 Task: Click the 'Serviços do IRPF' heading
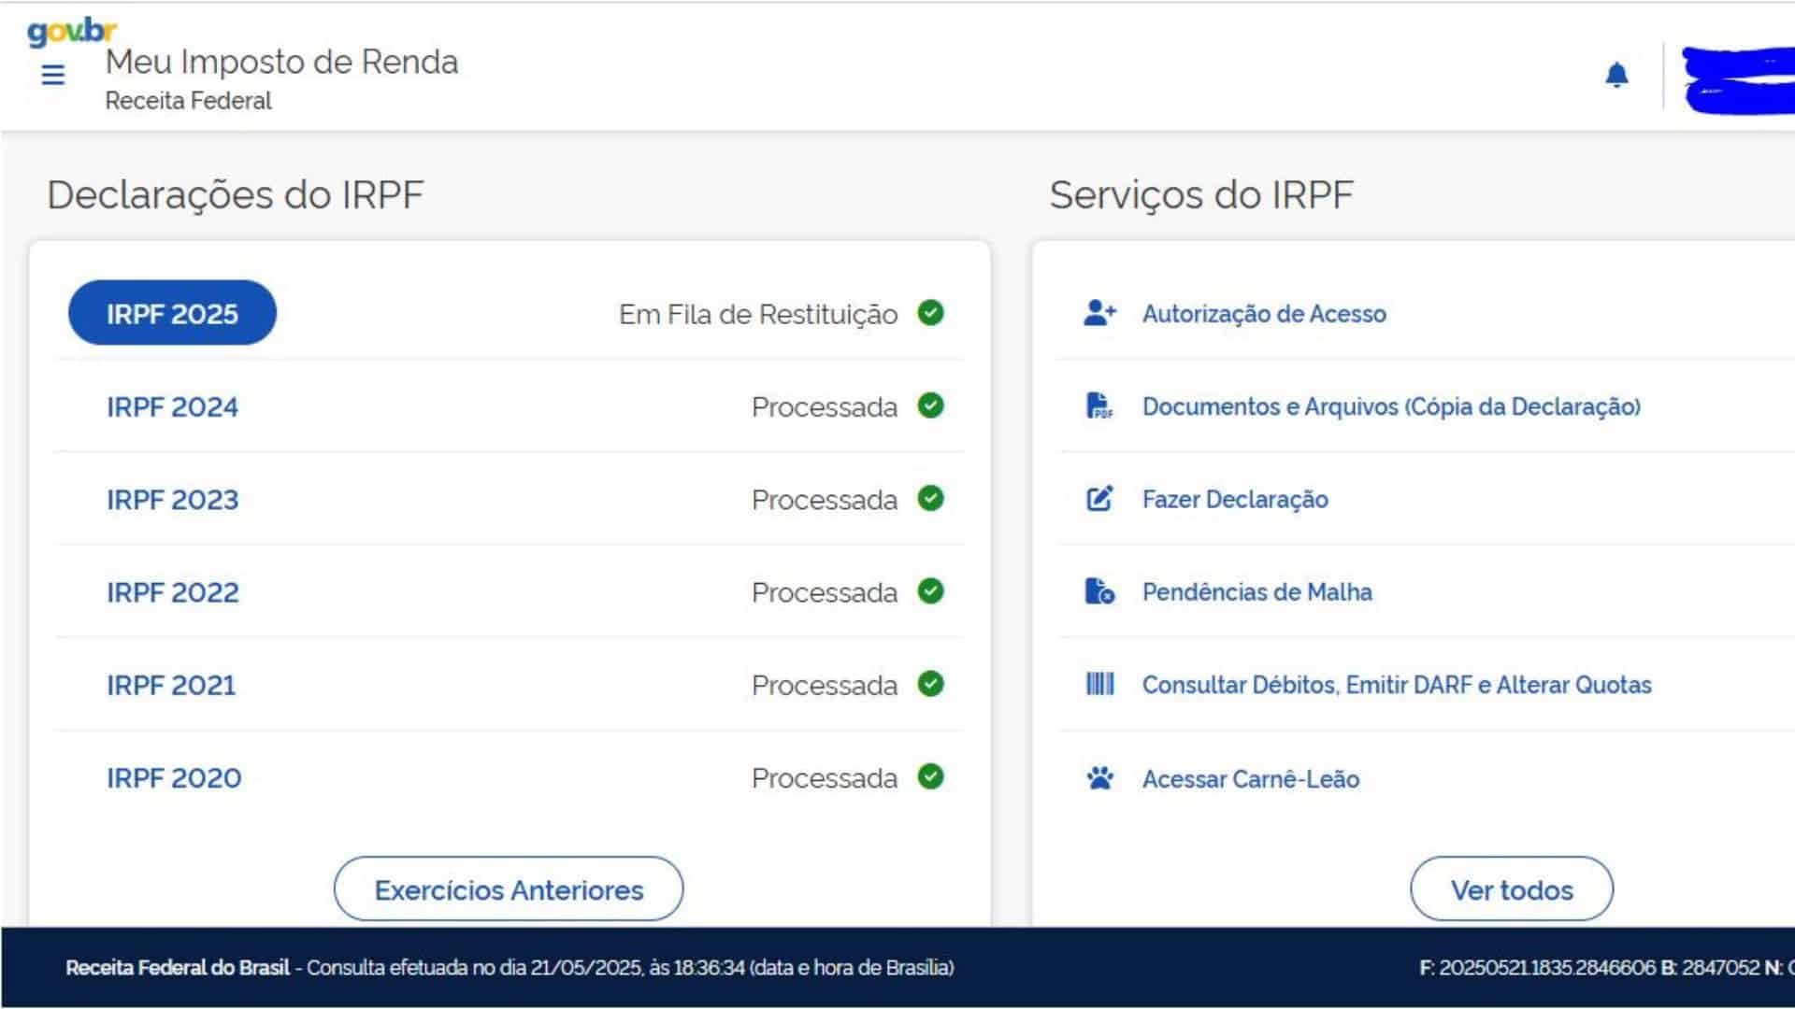[x=1201, y=195]
